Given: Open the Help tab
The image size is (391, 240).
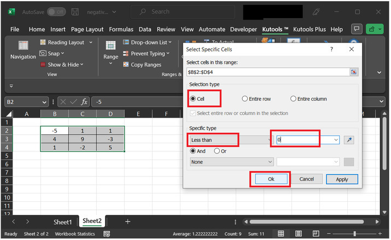Looking at the screenshot, I should tap(336, 30).
